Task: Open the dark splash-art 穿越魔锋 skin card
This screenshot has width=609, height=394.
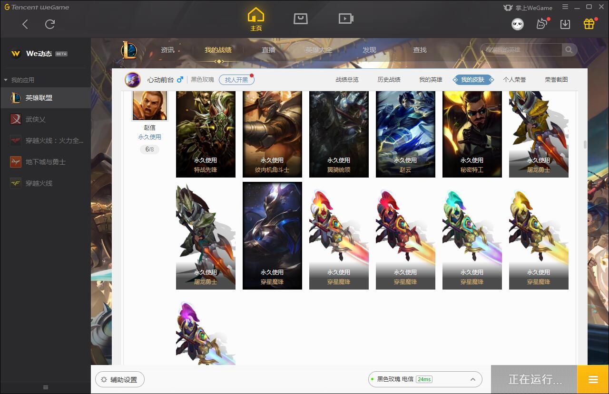Action: point(272,236)
